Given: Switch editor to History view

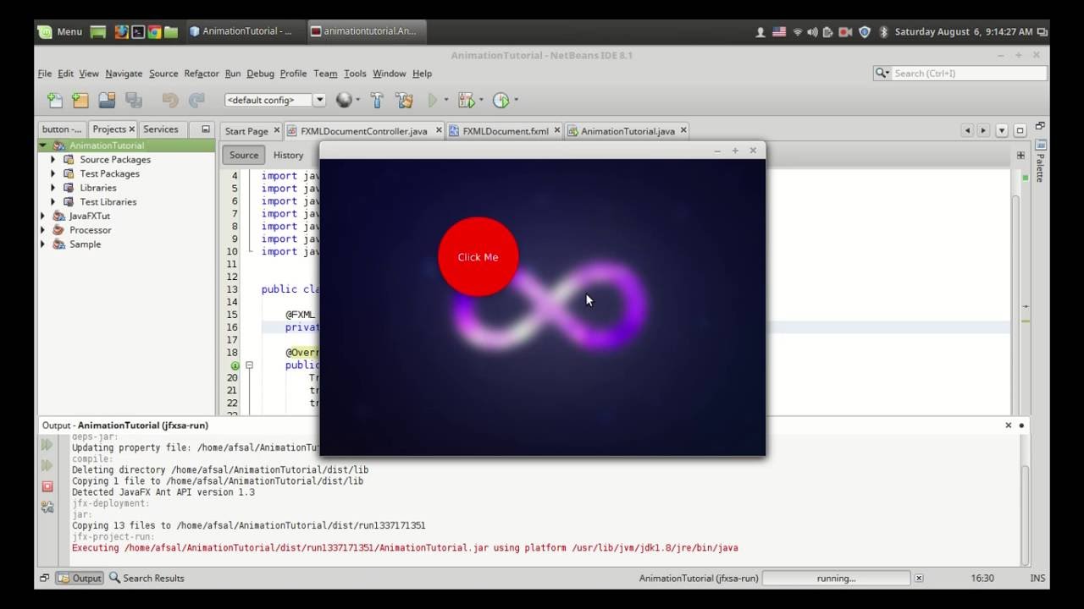Looking at the screenshot, I should 288,155.
